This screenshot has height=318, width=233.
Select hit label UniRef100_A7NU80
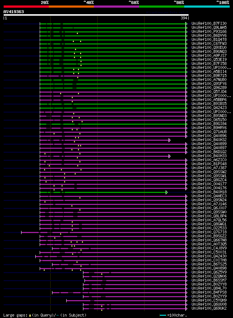pyautogui.click(x=209, y=80)
